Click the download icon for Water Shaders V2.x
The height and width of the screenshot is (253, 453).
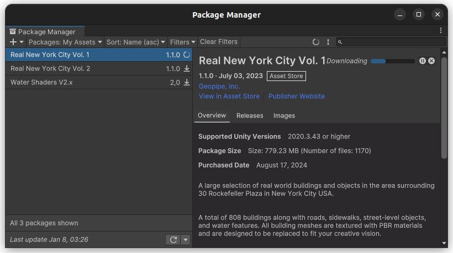[x=187, y=83]
